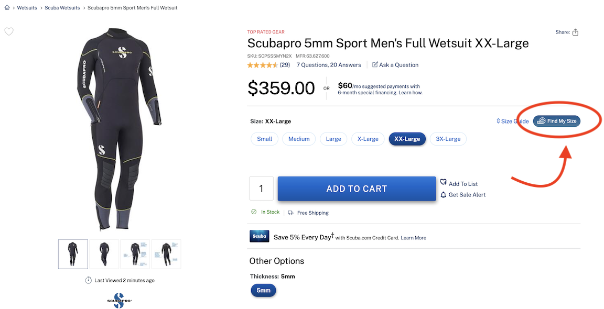Select the second product thumbnail image
604x309 pixels.
coord(103,253)
